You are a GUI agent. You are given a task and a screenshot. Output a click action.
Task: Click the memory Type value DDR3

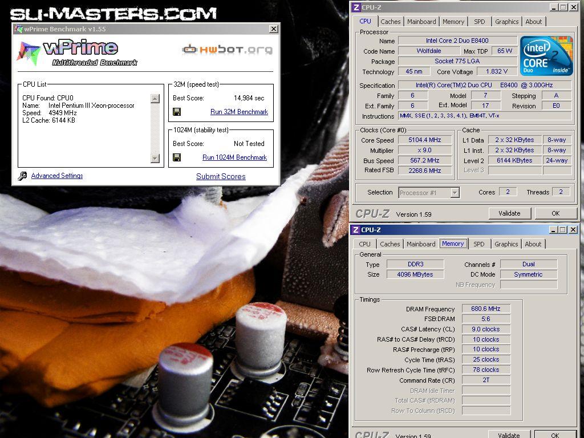point(415,264)
